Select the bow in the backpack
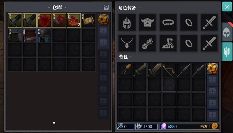This screenshot has height=133, width=233. pos(169,70)
